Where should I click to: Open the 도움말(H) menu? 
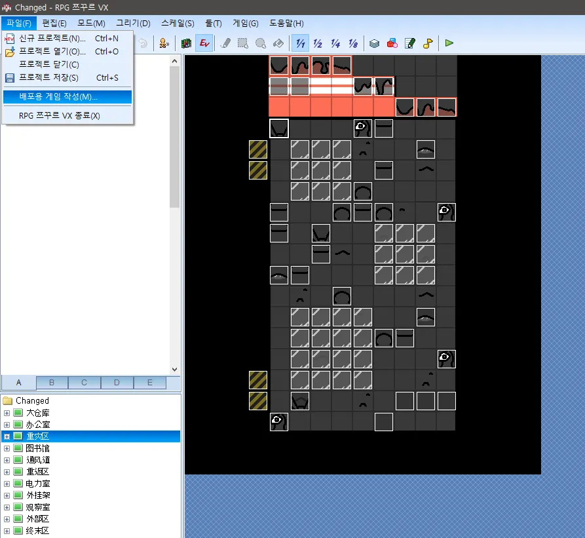pos(286,23)
